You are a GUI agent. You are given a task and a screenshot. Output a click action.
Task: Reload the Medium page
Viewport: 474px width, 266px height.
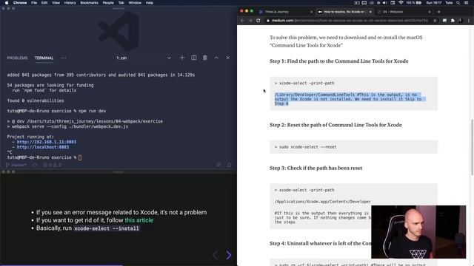(x=258, y=21)
